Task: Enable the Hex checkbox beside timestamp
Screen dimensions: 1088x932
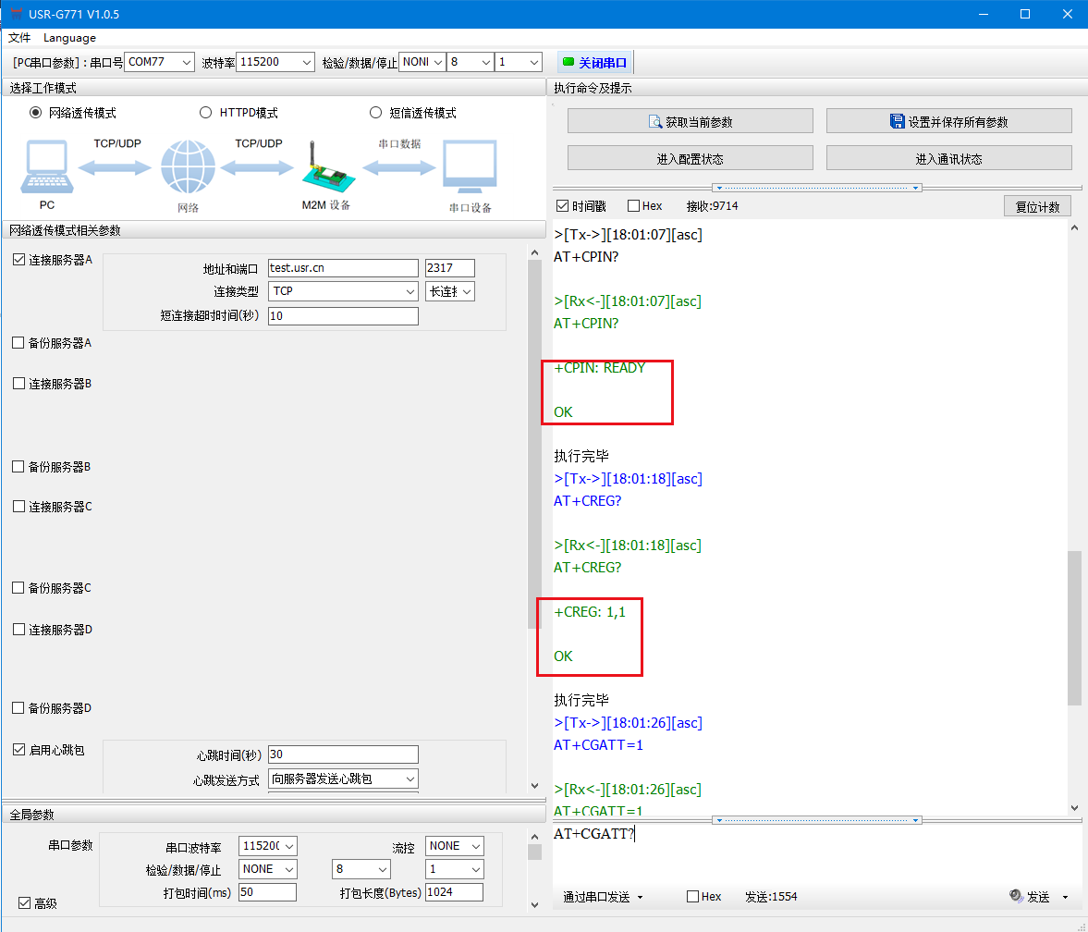Action: click(x=633, y=206)
